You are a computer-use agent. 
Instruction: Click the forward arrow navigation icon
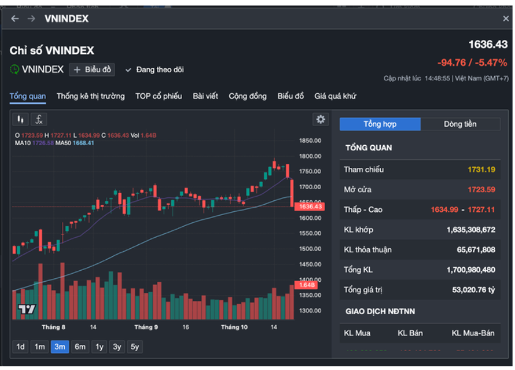[31, 19]
